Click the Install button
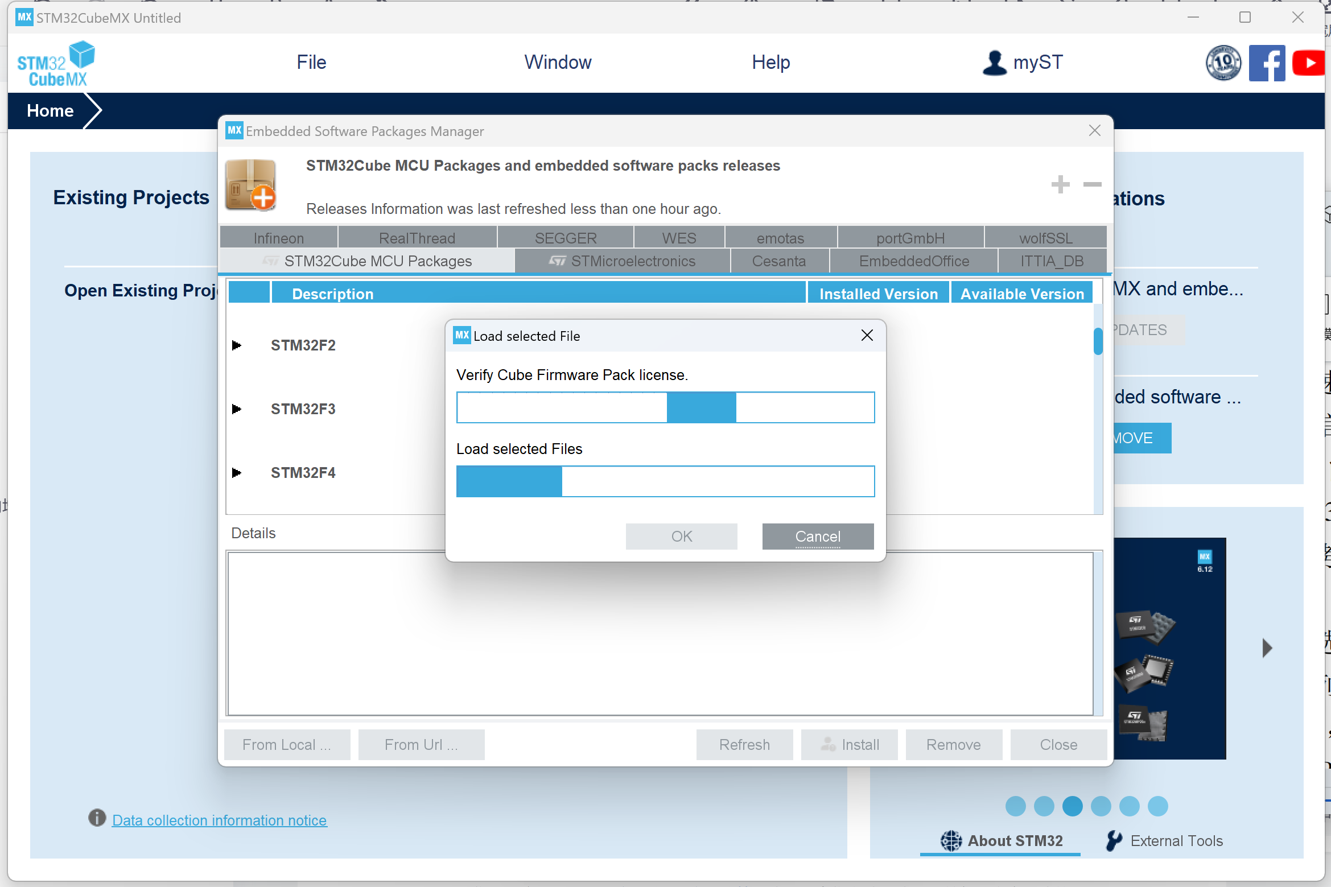 [x=849, y=745]
